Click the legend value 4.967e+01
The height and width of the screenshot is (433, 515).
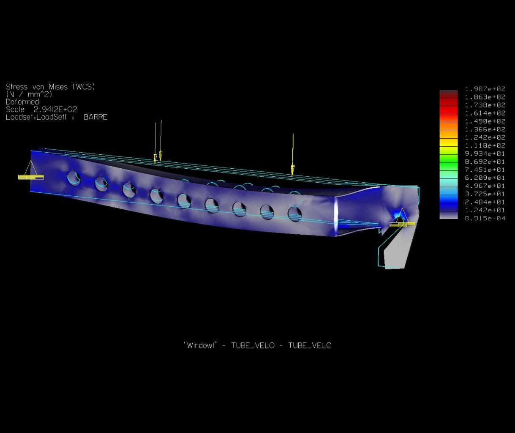click(485, 186)
